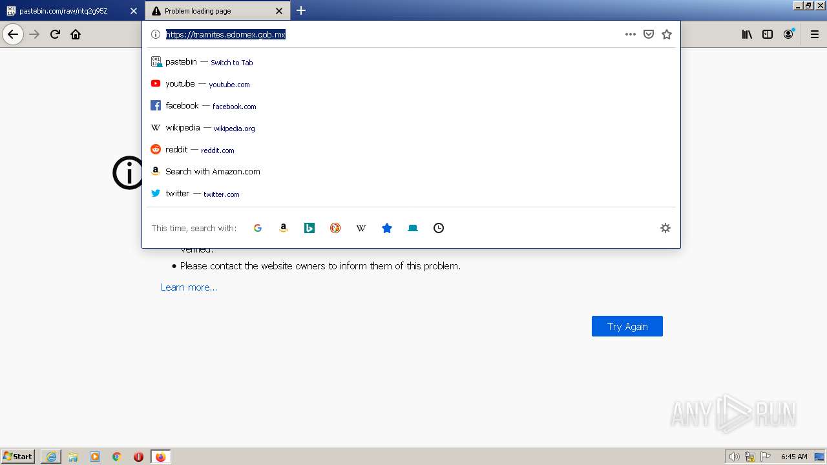The width and height of the screenshot is (827, 465).
Task: Open Firefox account menu
Action: pyautogui.click(x=788, y=34)
